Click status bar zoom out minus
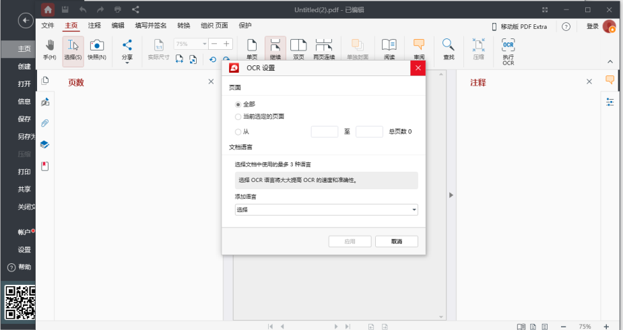This screenshot has height=330, width=623. pyautogui.click(x=563, y=327)
